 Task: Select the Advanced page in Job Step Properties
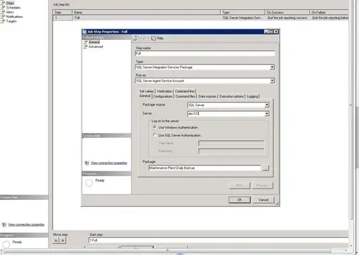96,46
